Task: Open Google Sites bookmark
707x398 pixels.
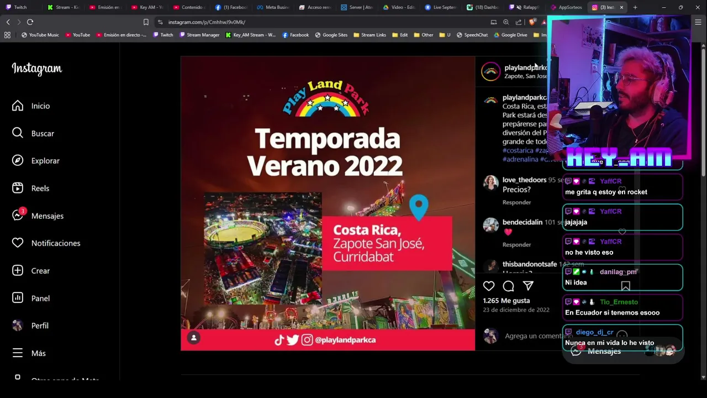Action: click(331, 35)
